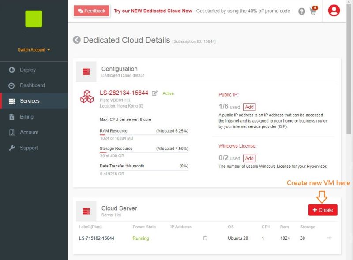The width and height of the screenshot is (353, 260).
Task: Click the CPU column header
Action: 266,227
